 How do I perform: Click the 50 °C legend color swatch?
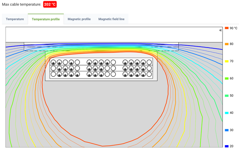click(227, 96)
